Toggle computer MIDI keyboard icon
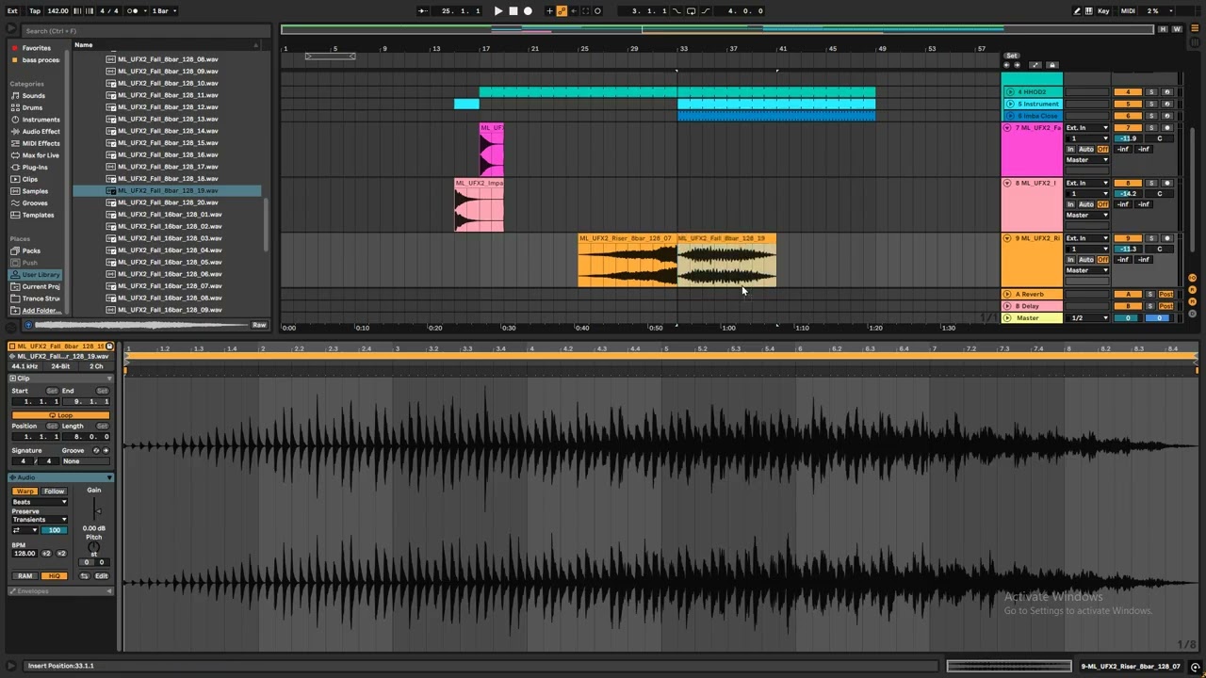Image resolution: width=1206 pixels, height=678 pixels. pyautogui.click(x=1089, y=11)
